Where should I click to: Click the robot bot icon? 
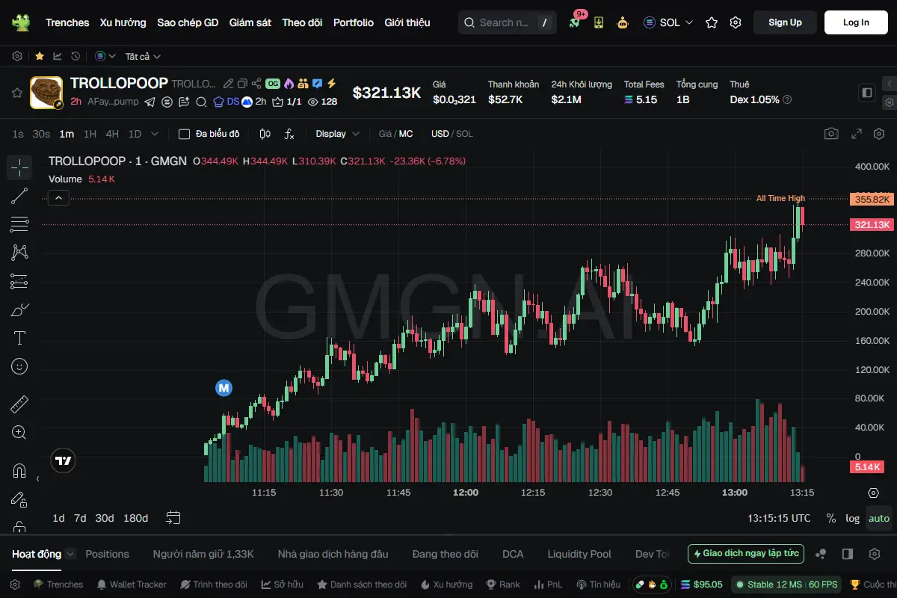pyautogui.click(x=623, y=22)
